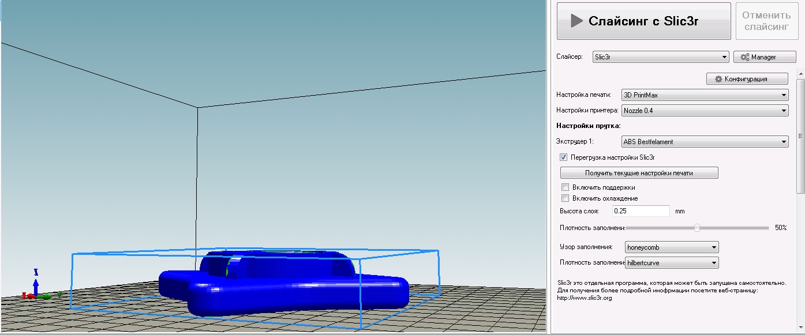This screenshot has width=805, height=335.
Task: Expand the Настройки принтера Nozzle 0.4 dropdown
Action: [705, 111]
